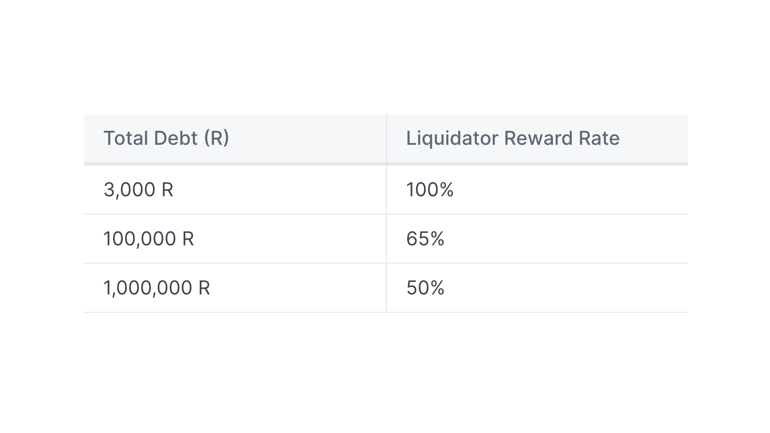The image size is (770, 433).
Task: Click the percent sign after 65
Action: tap(437, 239)
